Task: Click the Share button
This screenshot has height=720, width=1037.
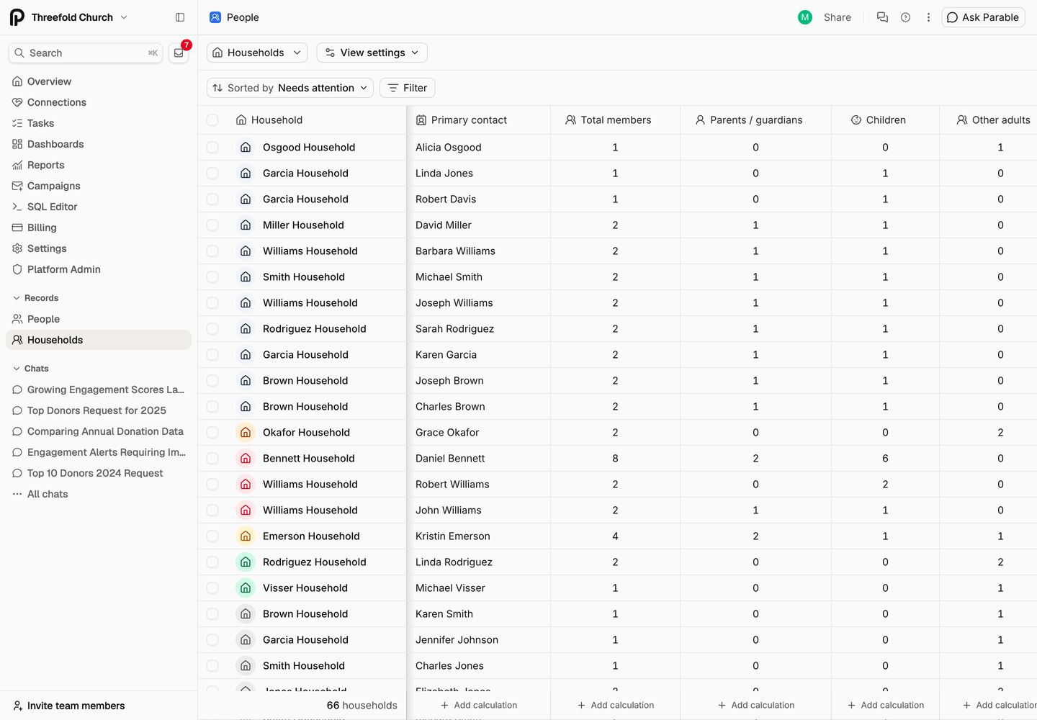Action: click(838, 17)
